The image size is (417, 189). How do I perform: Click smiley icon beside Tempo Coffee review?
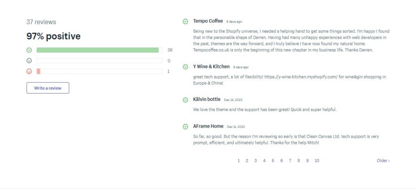(x=185, y=22)
